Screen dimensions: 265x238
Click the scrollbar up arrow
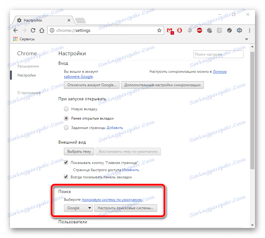[x=252, y=47]
